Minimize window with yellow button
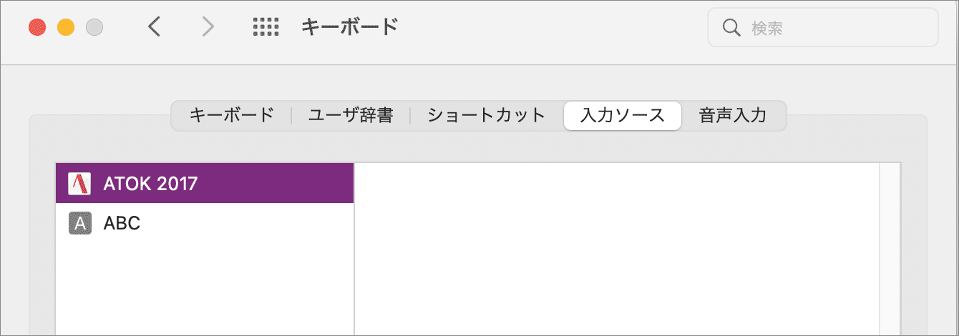The width and height of the screenshot is (959, 336). 66,27
